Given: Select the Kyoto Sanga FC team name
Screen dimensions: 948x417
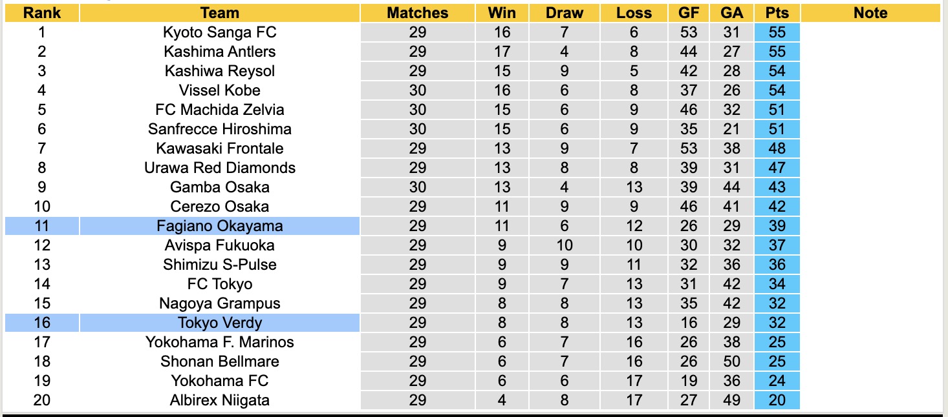Looking at the screenshot, I should [x=219, y=32].
